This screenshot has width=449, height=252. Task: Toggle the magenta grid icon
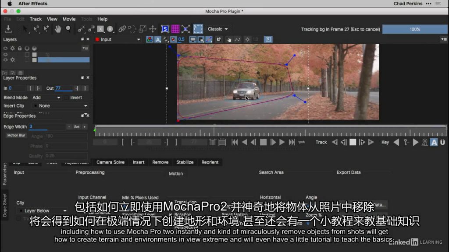coord(175,29)
